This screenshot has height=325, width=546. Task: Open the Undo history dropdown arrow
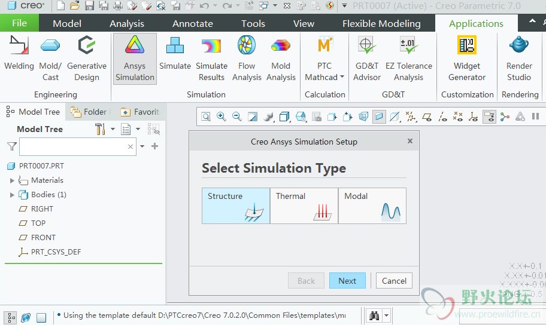coord(215,5)
